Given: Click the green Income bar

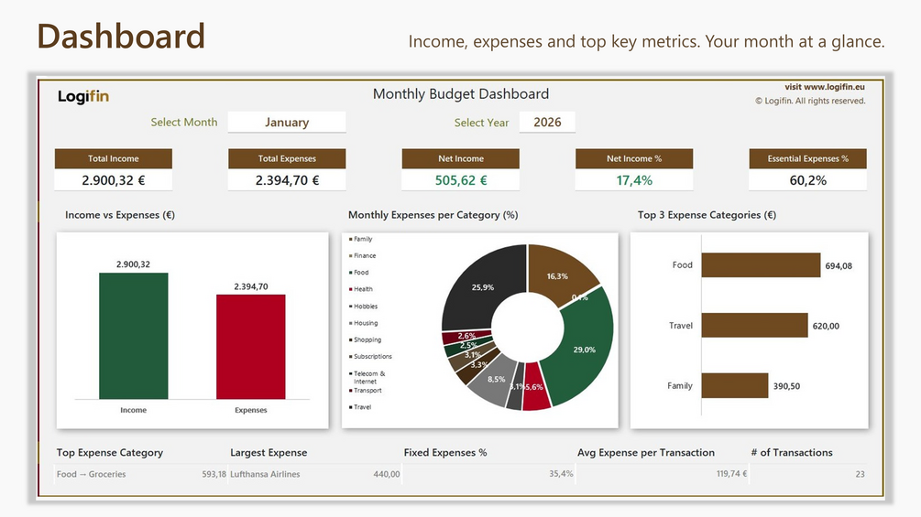Looking at the screenshot, I should [133, 336].
